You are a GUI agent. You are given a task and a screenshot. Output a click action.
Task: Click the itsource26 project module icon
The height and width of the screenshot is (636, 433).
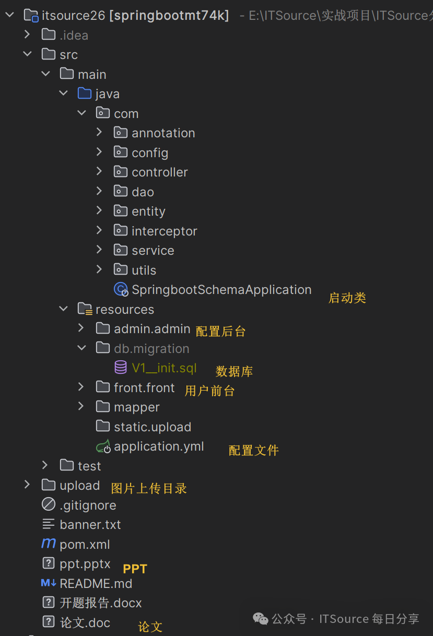pyautogui.click(x=31, y=16)
